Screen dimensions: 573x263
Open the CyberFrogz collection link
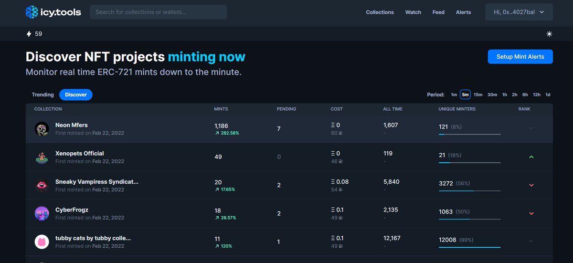pyautogui.click(x=72, y=210)
